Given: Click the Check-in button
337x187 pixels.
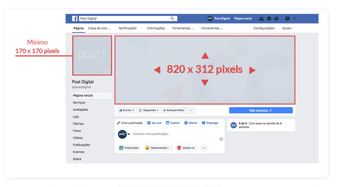Looking at the screenshot, I should click(x=186, y=148).
